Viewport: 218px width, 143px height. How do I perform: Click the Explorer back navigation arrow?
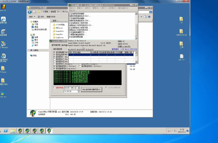click(x=30, y=12)
